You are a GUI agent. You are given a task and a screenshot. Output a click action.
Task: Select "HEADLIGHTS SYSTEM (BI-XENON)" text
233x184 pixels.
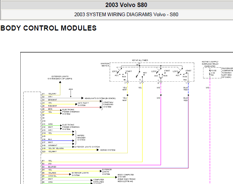(100, 98)
